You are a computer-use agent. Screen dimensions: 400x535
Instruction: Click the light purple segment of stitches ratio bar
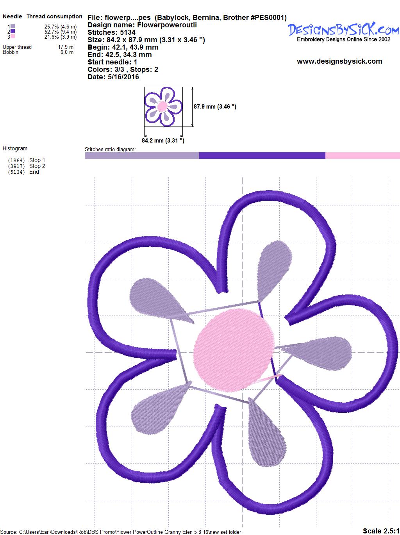pos(141,155)
